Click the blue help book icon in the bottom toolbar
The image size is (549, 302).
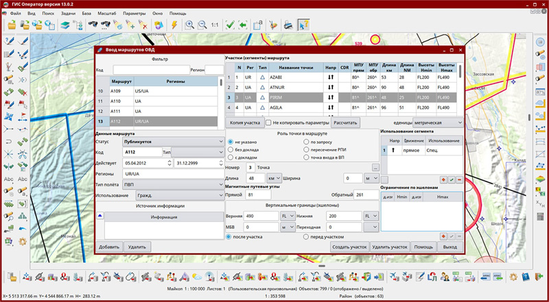526,277
